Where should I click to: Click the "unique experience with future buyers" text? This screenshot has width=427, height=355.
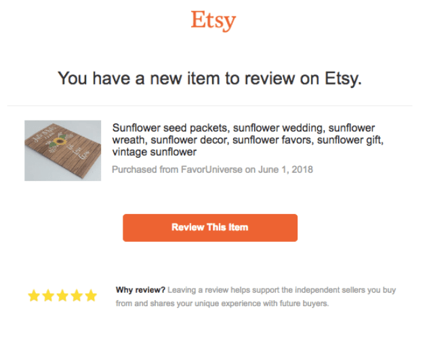(x=260, y=304)
